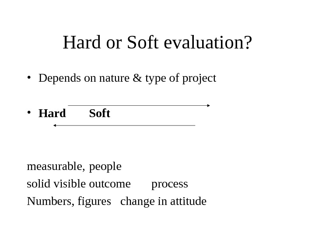Click the word "project" ending the first bullet
315x236 pixels.
pos(199,79)
